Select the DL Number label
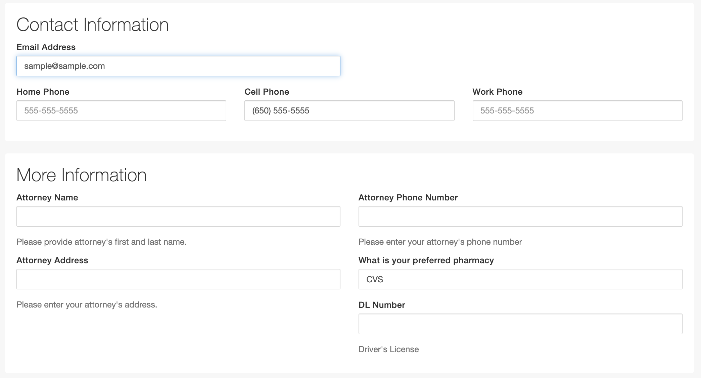 (x=382, y=304)
